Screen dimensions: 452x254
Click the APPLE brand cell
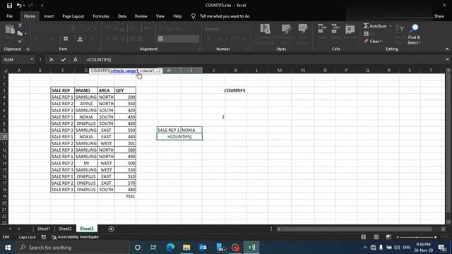[86, 104]
